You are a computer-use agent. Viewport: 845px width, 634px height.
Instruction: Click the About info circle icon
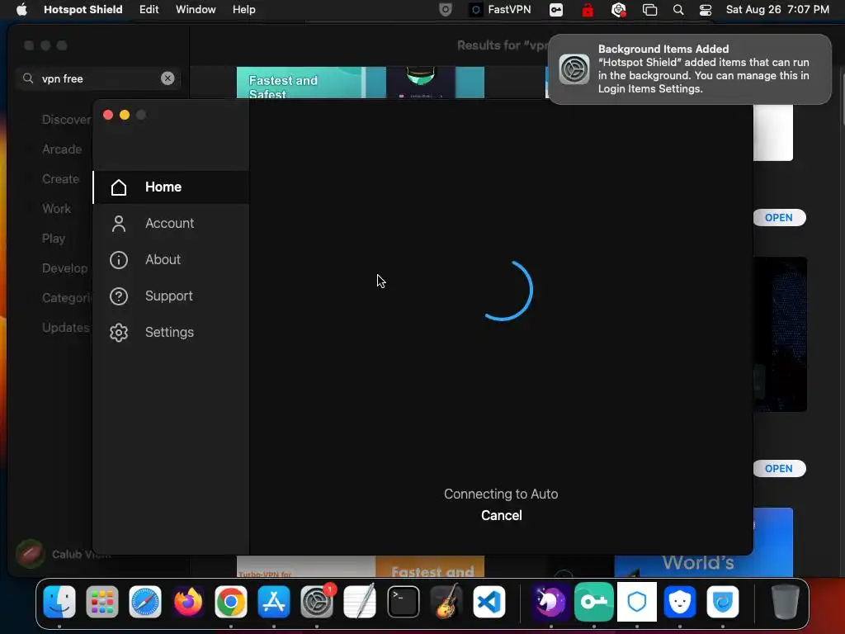(119, 260)
